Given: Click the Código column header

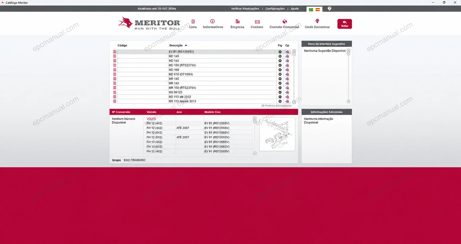Looking at the screenshot, I should pyautogui.click(x=122, y=45).
